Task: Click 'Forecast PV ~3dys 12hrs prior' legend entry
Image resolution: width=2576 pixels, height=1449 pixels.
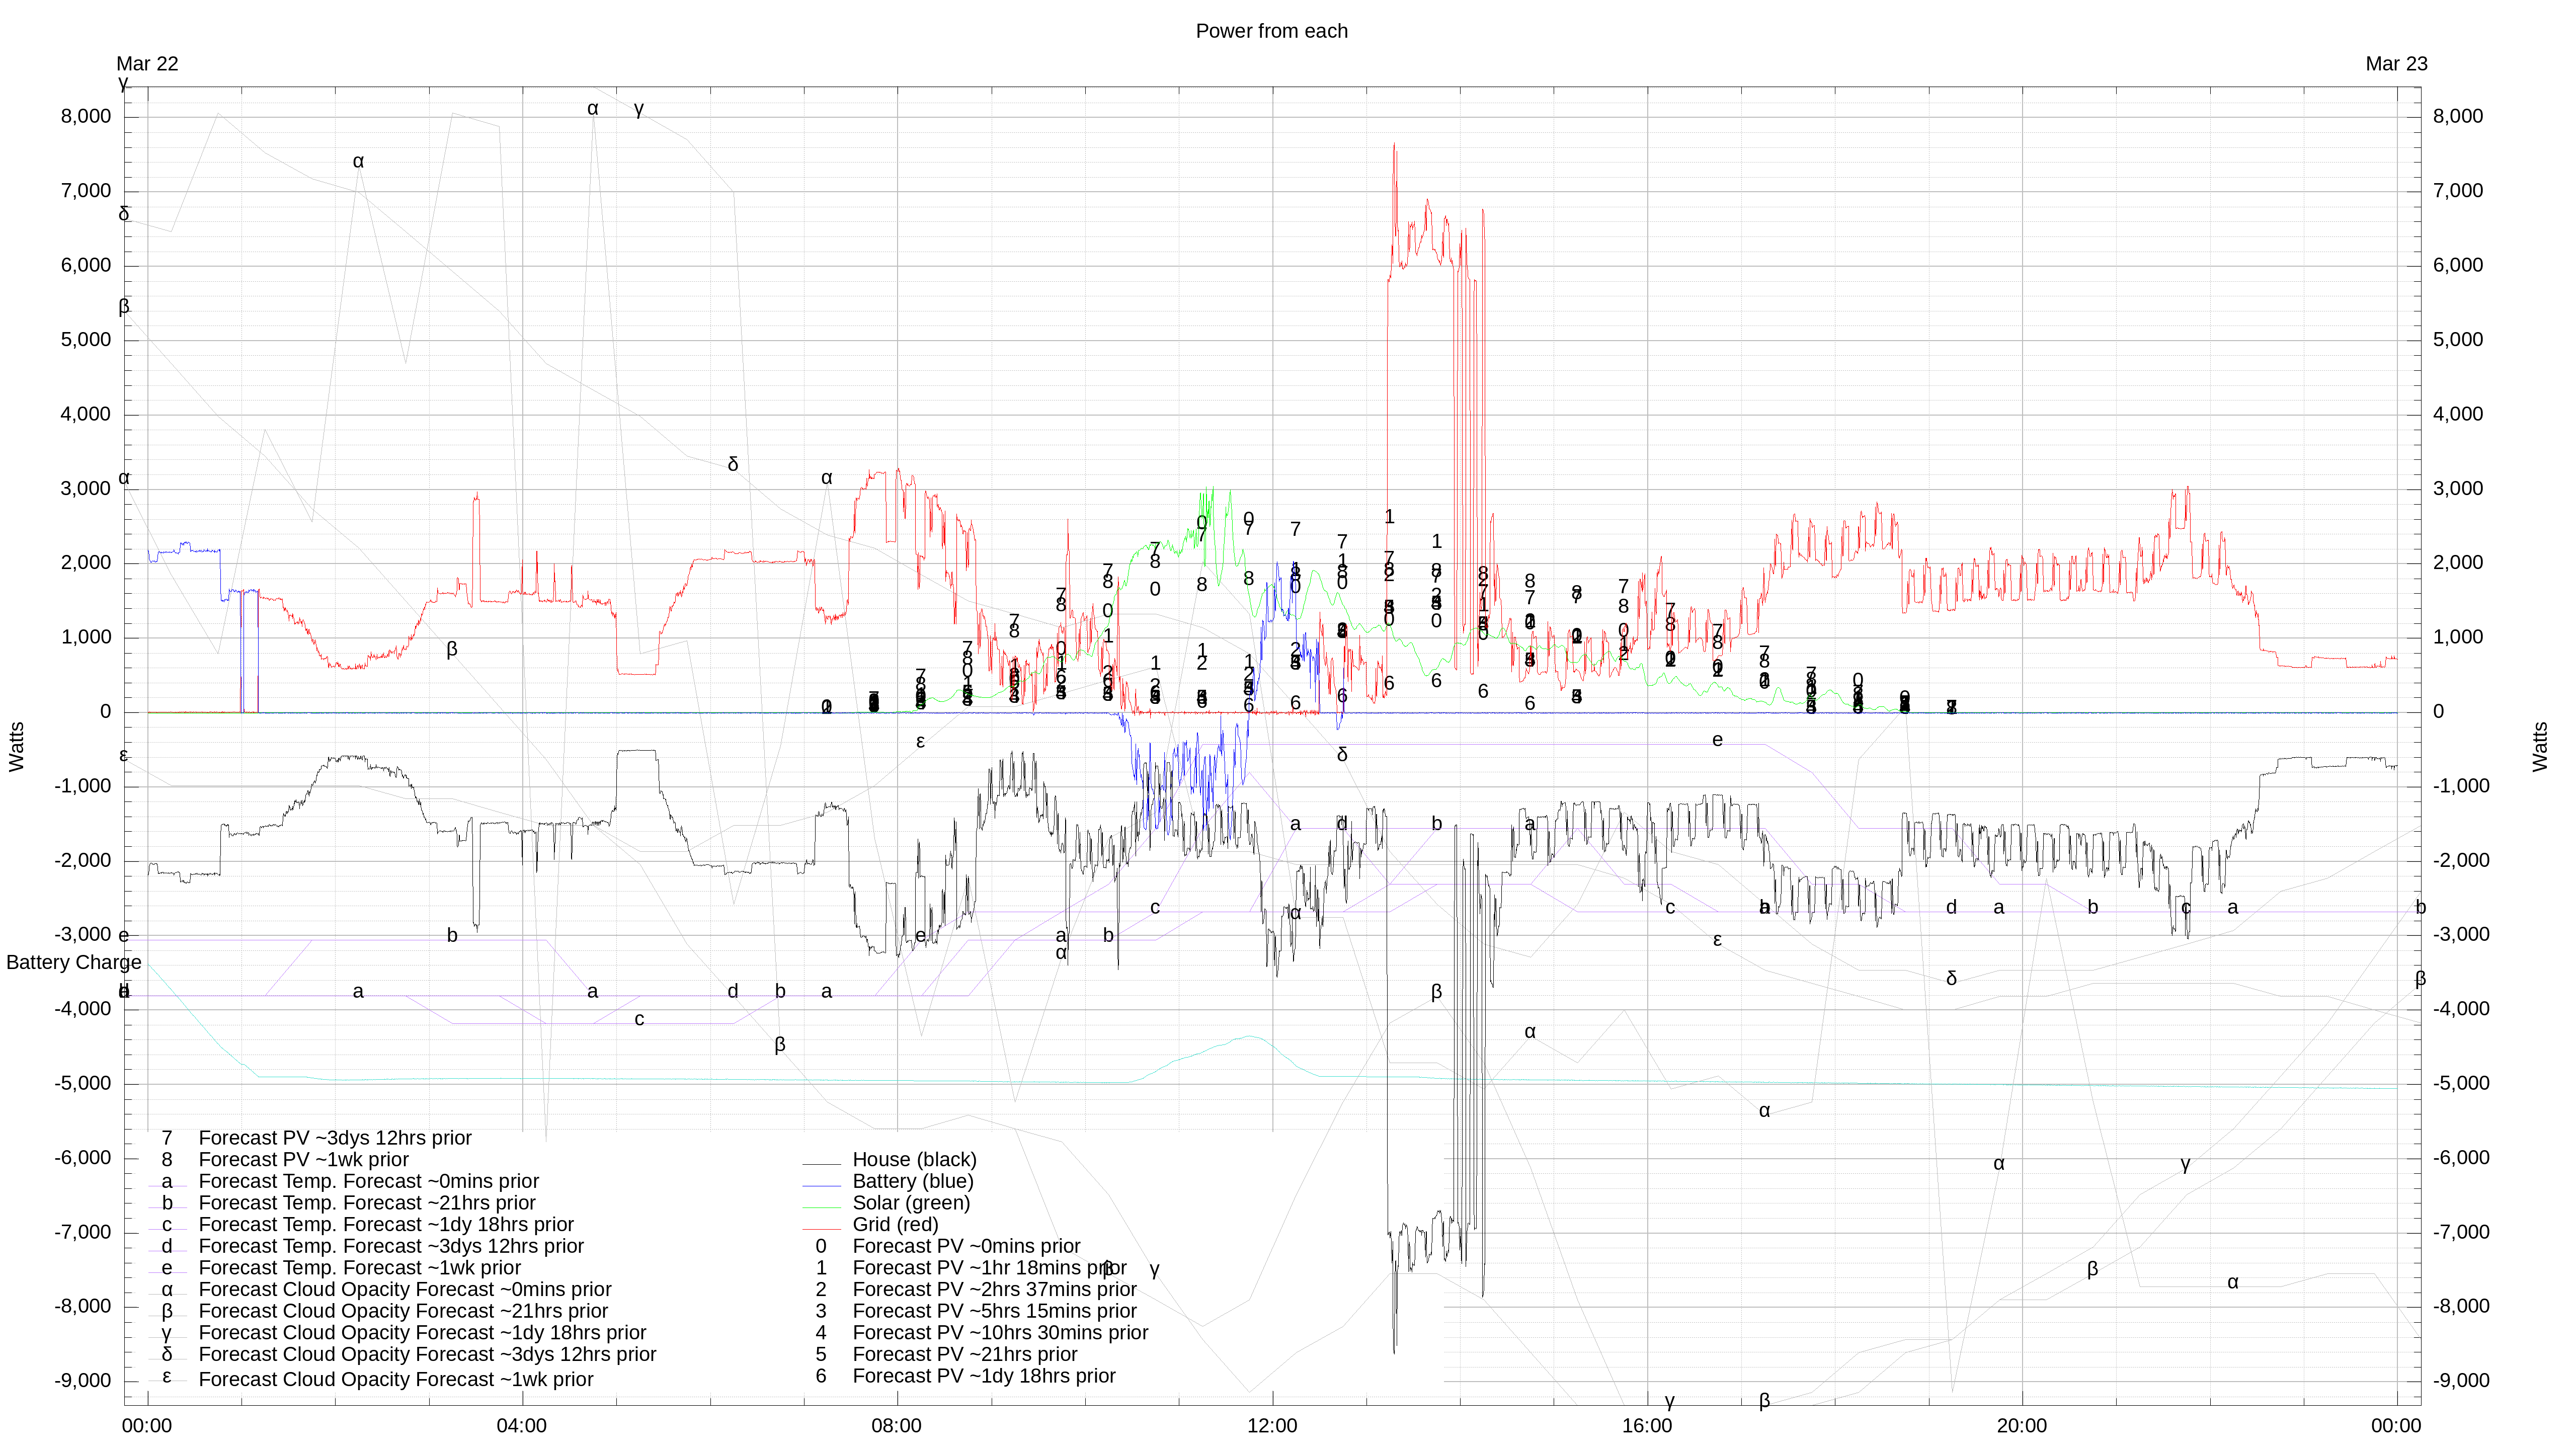Action: pyautogui.click(x=335, y=1138)
